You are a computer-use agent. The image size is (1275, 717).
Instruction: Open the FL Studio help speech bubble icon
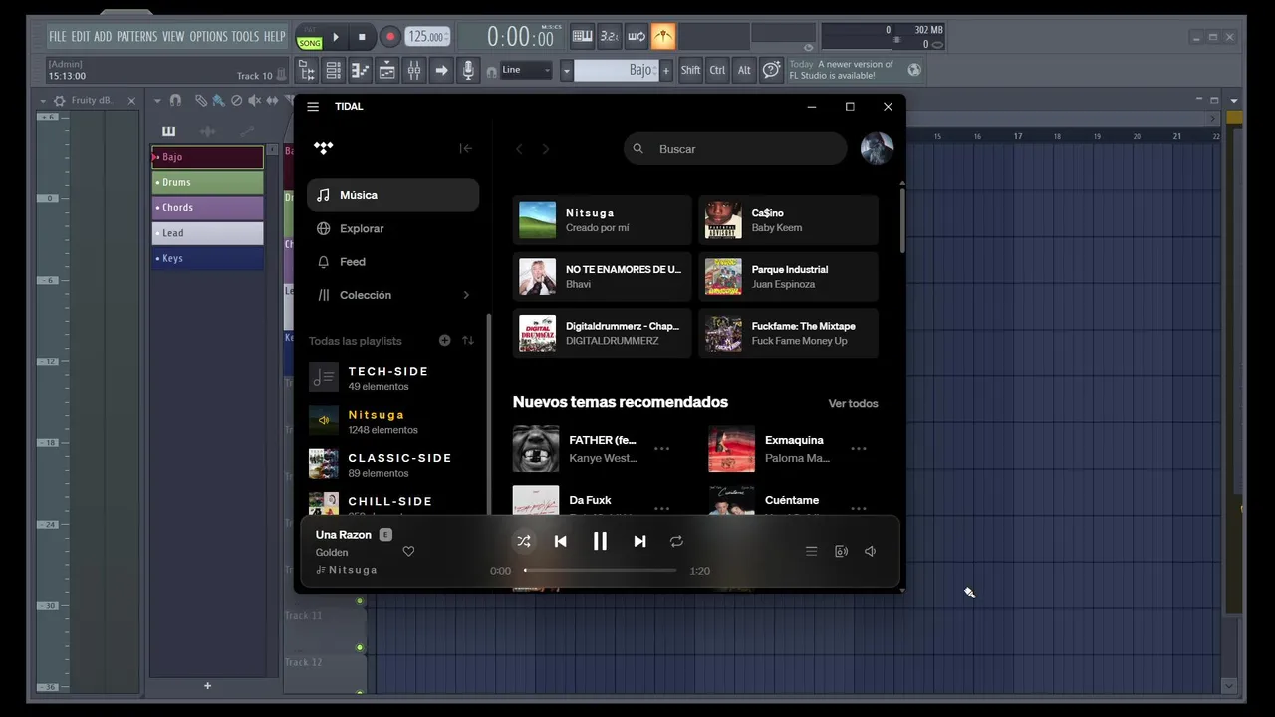[771, 70]
